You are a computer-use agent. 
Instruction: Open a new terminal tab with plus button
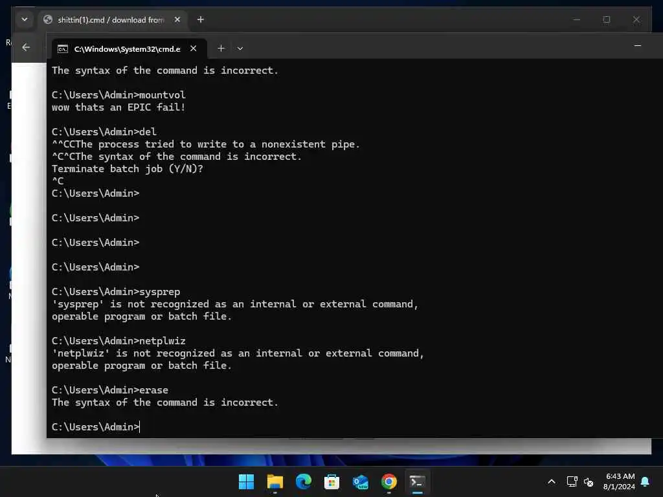pos(221,49)
